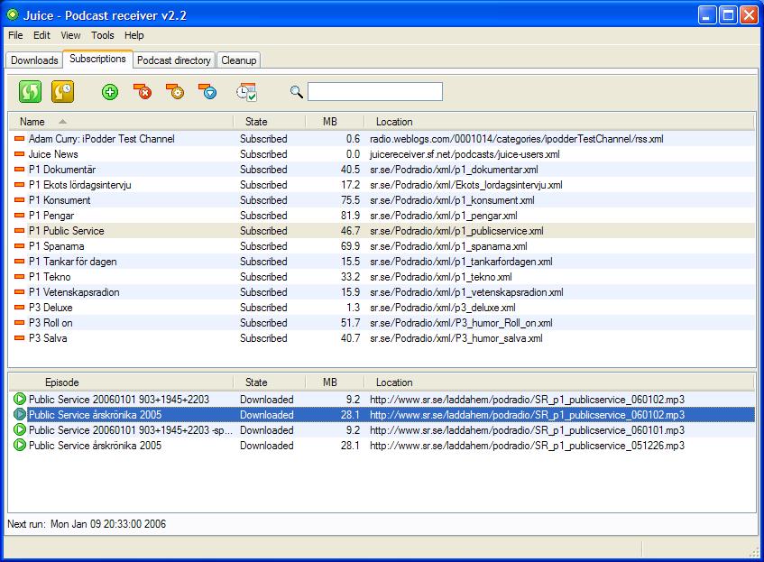Click the feed icon beside Adam Curry: iPodder Test Channel
This screenshot has height=562, width=764.
20,139
